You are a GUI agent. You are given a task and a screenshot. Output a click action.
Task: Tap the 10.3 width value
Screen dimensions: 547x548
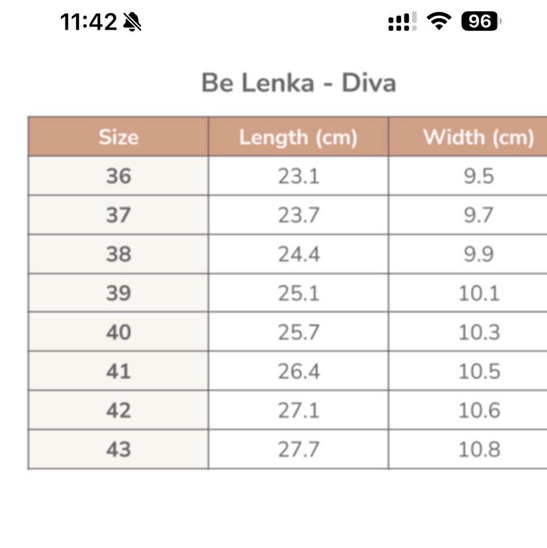pyautogui.click(x=479, y=332)
